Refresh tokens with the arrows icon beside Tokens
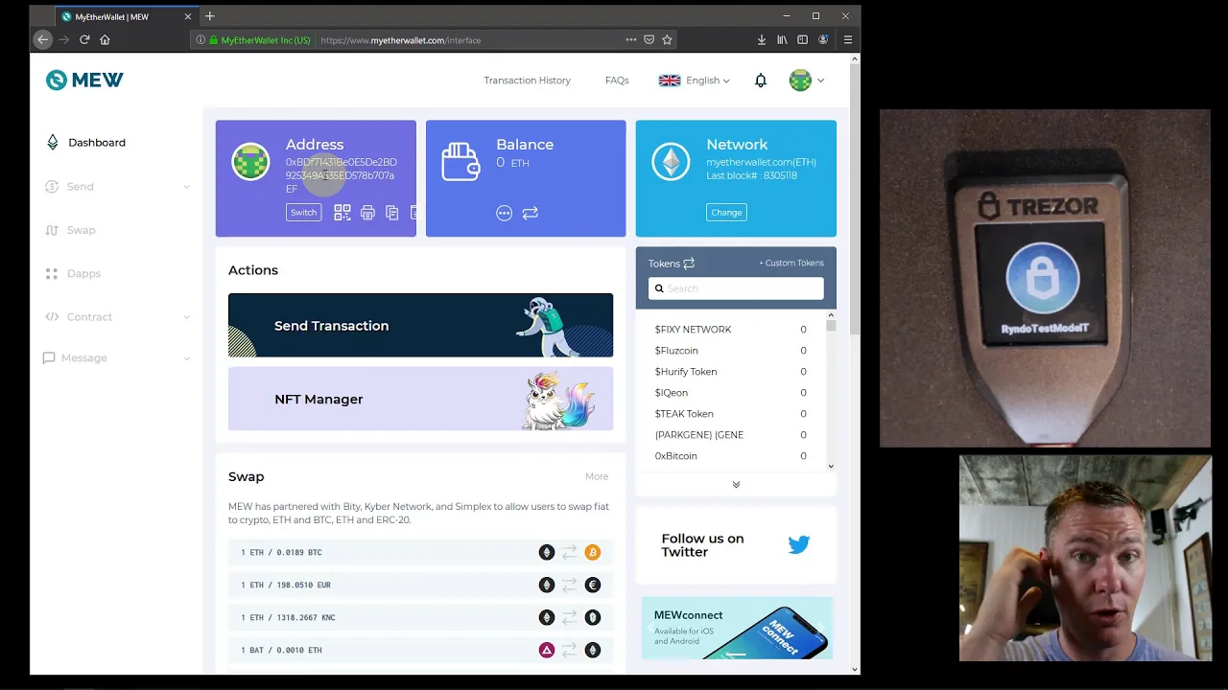Image resolution: width=1228 pixels, height=690 pixels. coord(688,264)
